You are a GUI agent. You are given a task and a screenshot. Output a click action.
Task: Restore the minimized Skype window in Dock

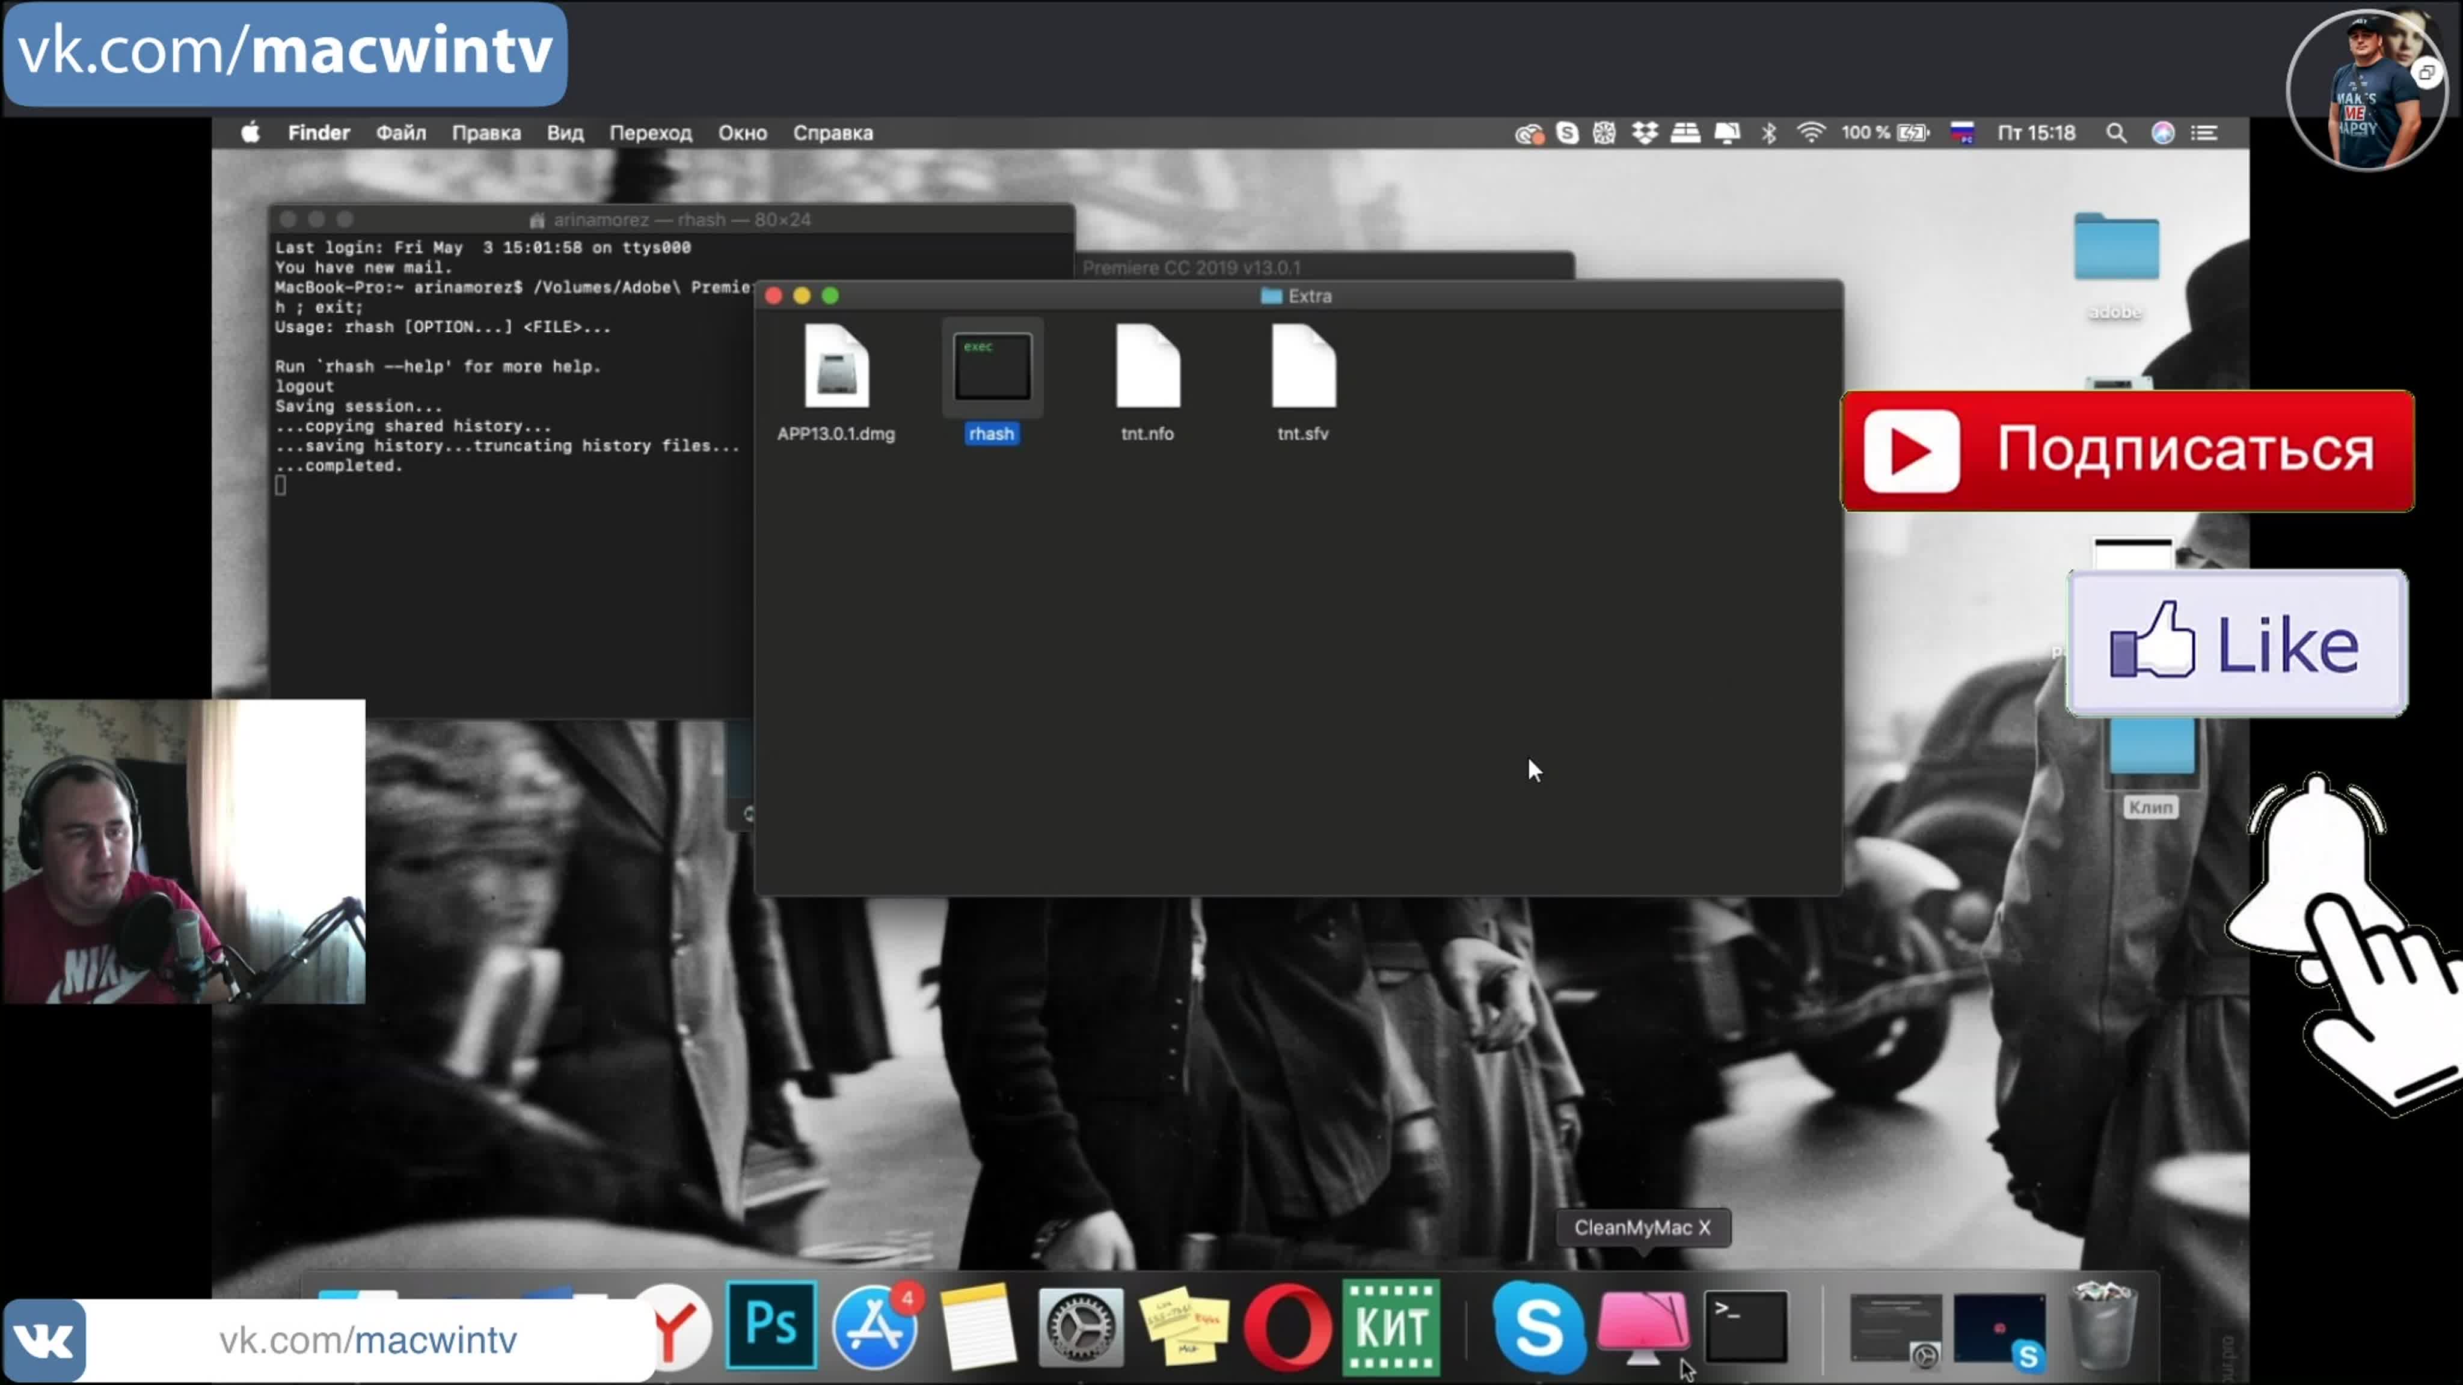pos(1999,1328)
